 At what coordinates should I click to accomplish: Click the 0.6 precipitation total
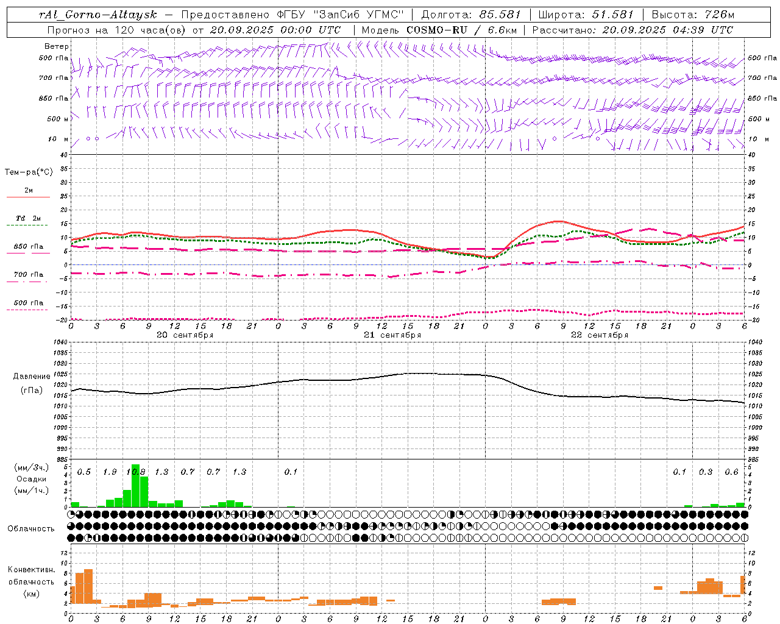(731, 472)
